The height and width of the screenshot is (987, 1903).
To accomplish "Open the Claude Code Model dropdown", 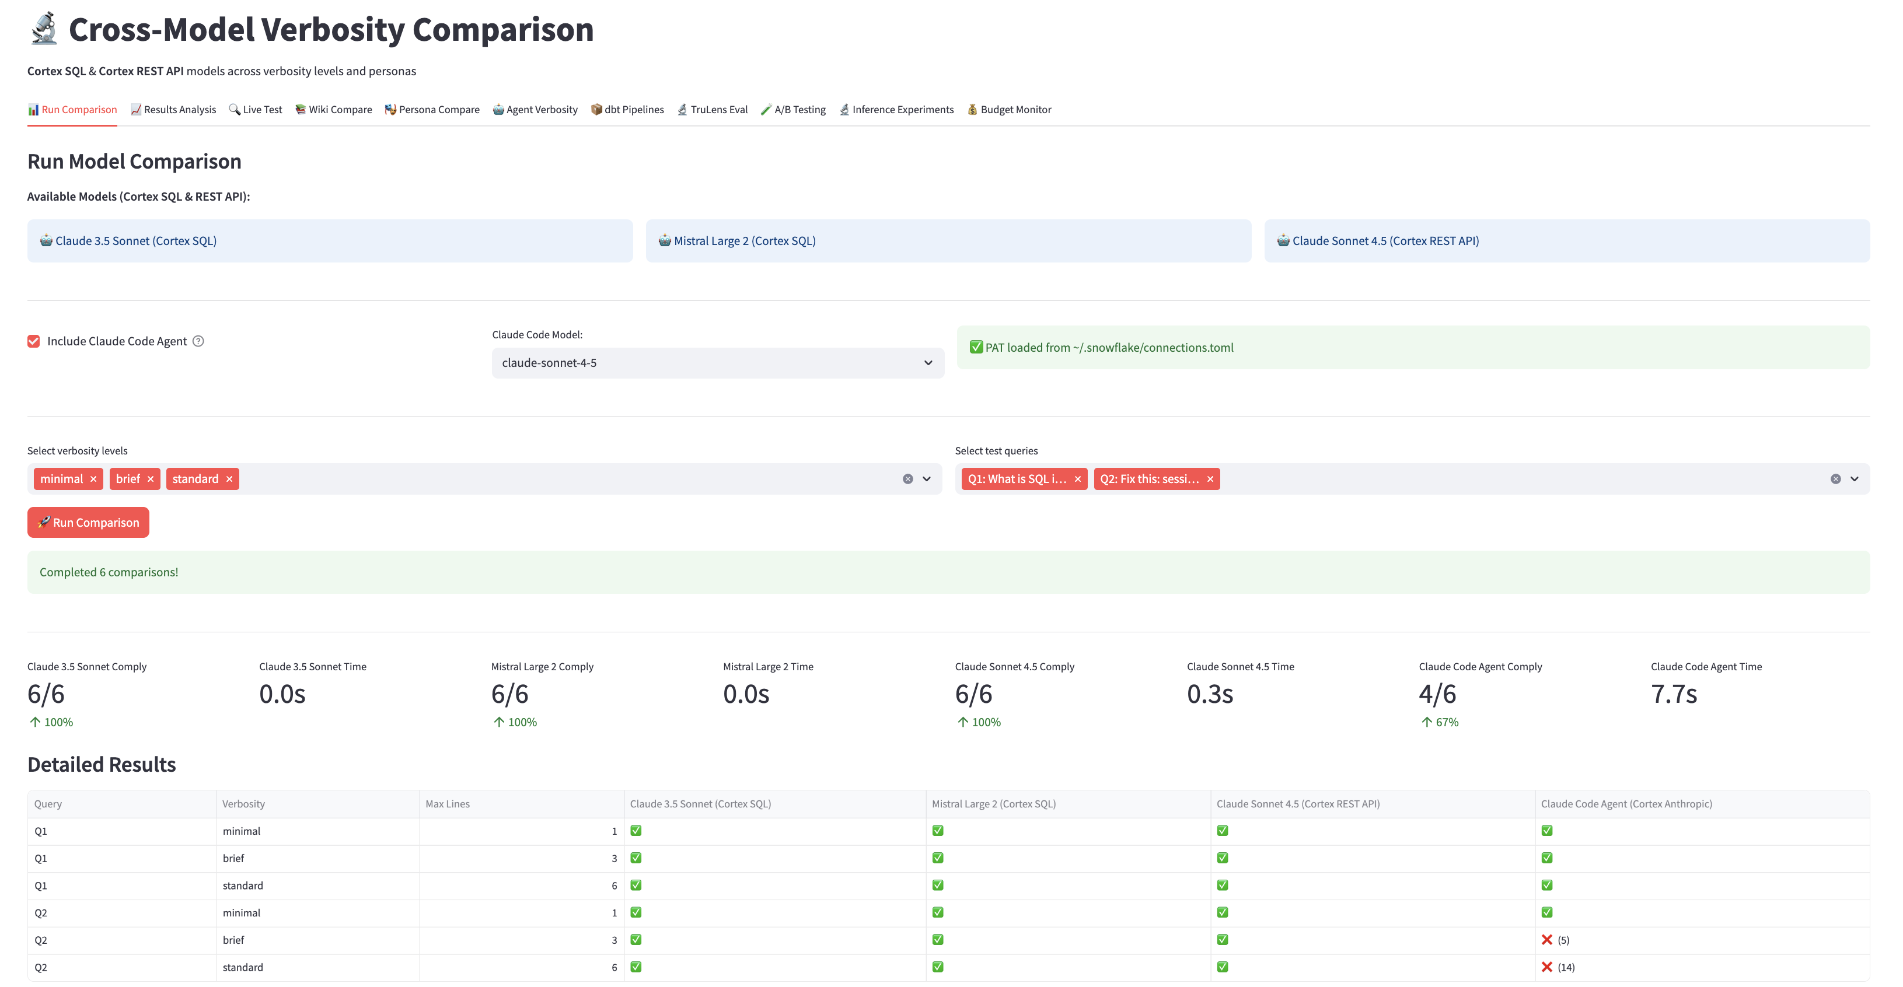I will (x=717, y=363).
